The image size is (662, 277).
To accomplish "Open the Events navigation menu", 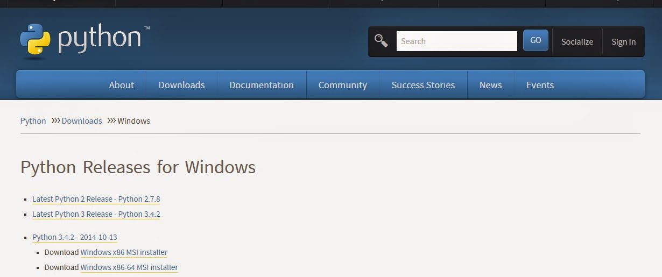I will (540, 85).
